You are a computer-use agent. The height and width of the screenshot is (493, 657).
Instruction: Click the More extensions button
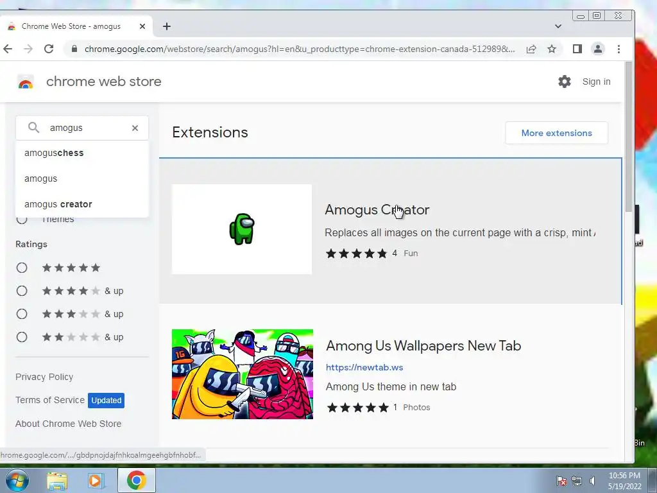point(556,133)
